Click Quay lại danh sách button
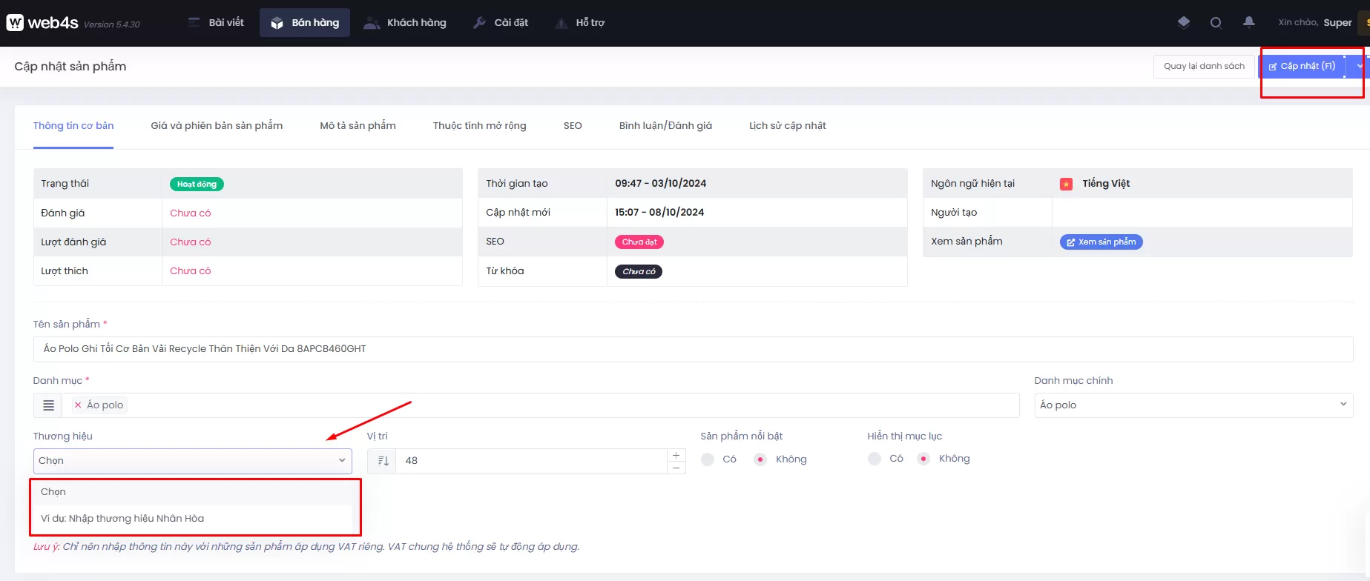 tap(1203, 66)
